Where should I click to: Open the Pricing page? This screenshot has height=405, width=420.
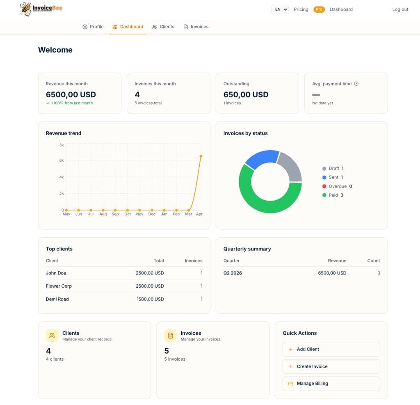click(301, 9)
